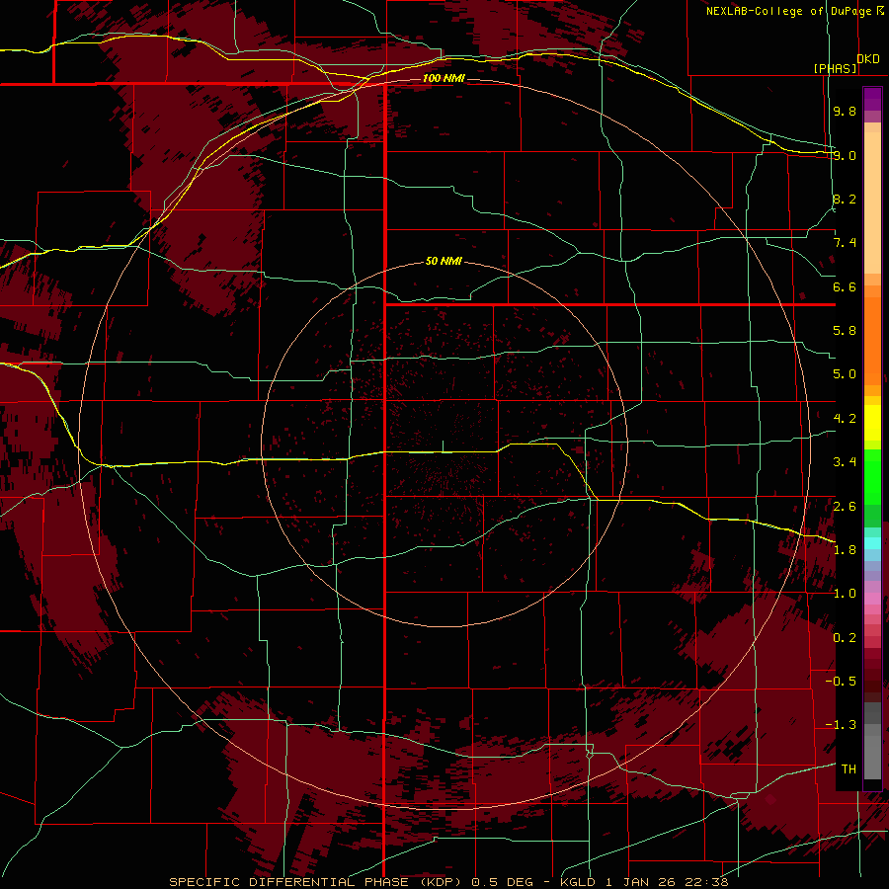Click the '50 NMI' range ring label
The image size is (889, 889).
pos(444,261)
